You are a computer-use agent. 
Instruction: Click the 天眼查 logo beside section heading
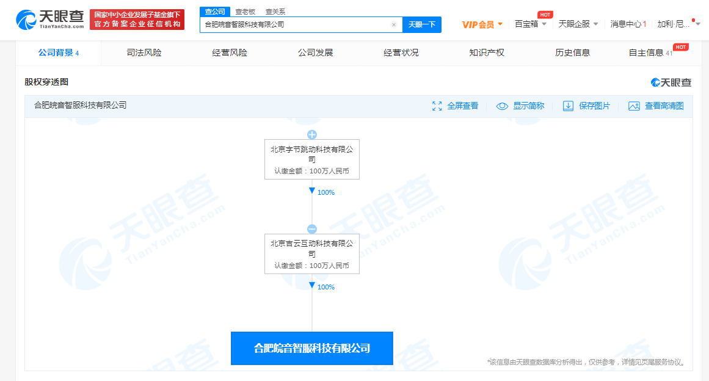pyautogui.click(x=671, y=82)
